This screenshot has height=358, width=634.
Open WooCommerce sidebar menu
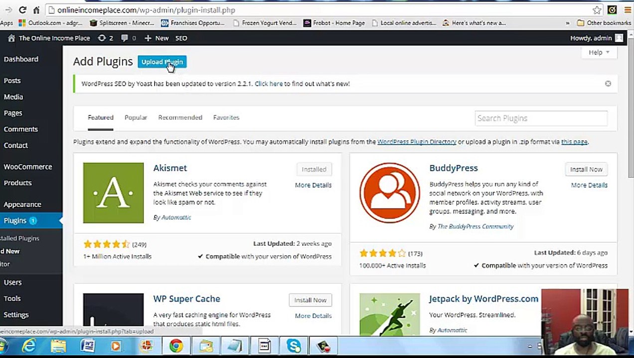tap(28, 167)
